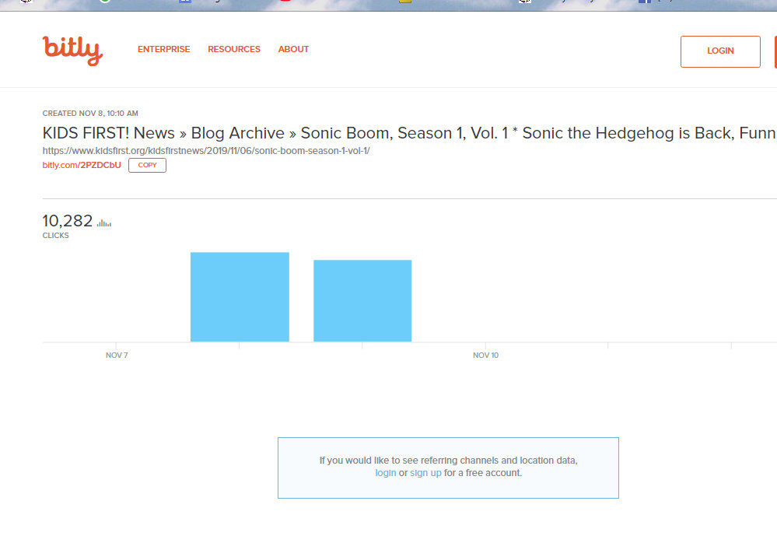Open the About menu
Image resolution: width=777 pixels, height=543 pixels.
293,49
